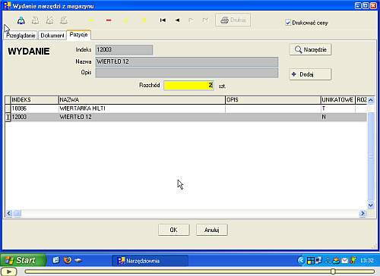
Task: Click the Firefox quick launch icon
Action: click(x=68, y=260)
